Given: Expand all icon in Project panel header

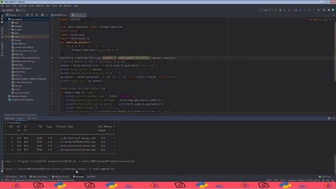Looking at the screenshot, I should click(32, 15).
